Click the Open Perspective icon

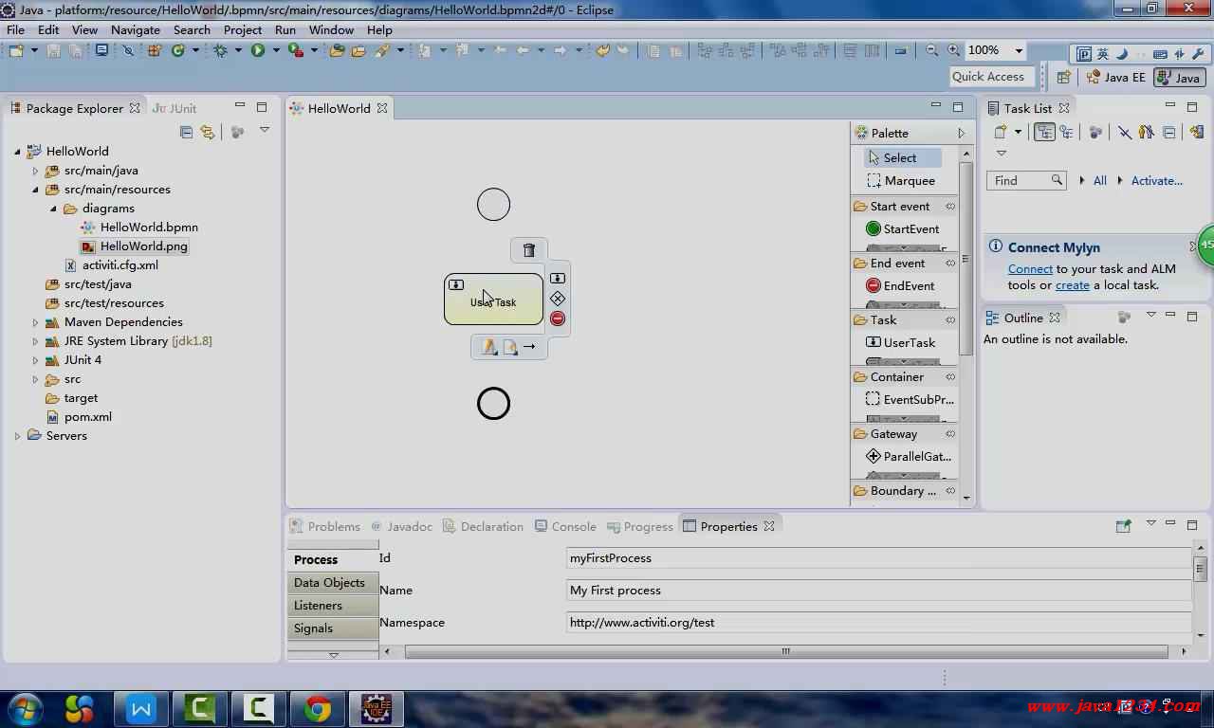[x=1063, y=78]
